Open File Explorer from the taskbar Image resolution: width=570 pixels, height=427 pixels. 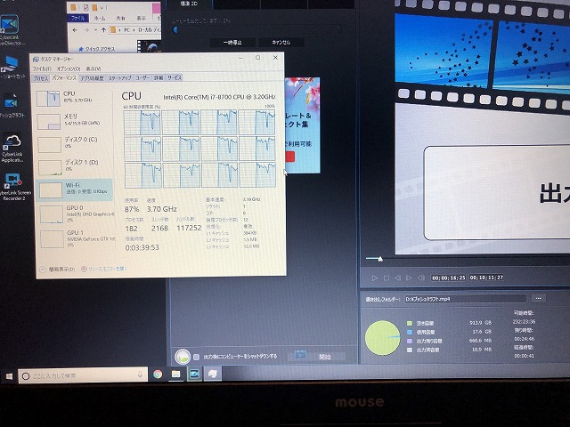(x=175, y=374)
